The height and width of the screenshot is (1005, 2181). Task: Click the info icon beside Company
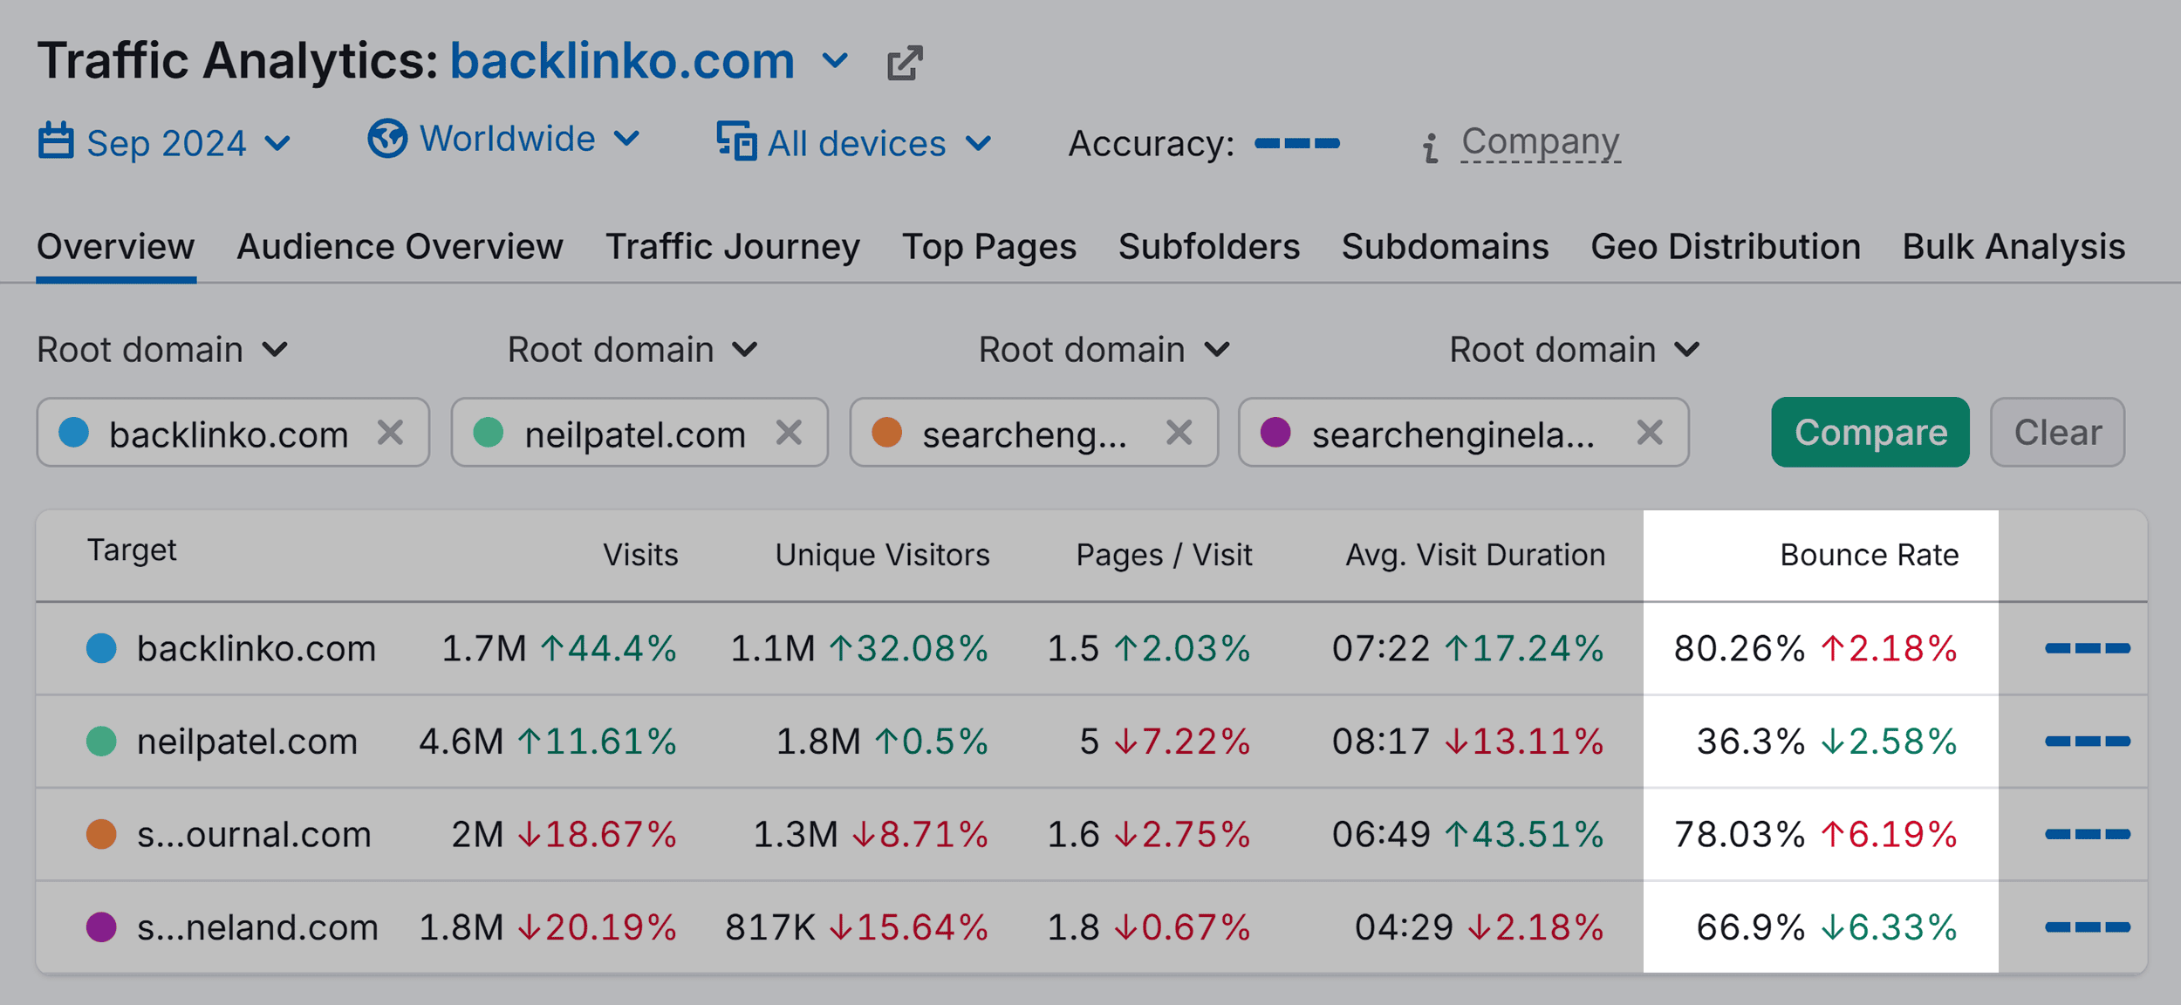pyautogui.click(x=1430, y=147)
